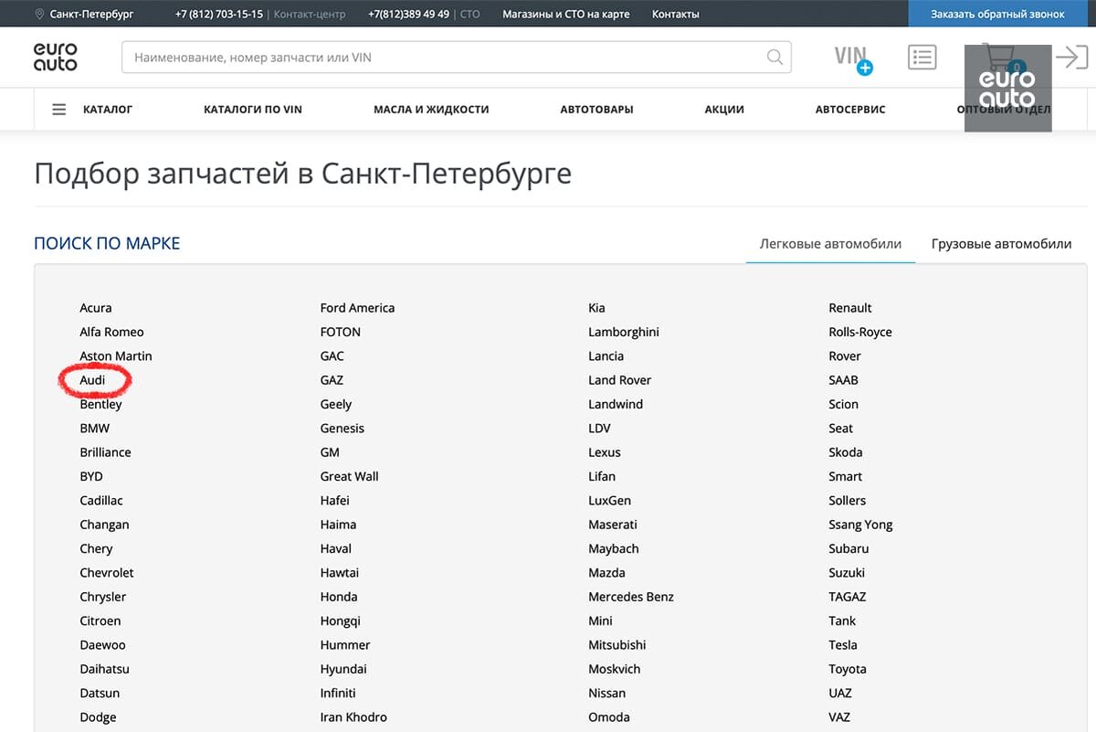Click Заказать обратный звонок button
Viewport: 1096px width, 732px height.
click(997, 14)
